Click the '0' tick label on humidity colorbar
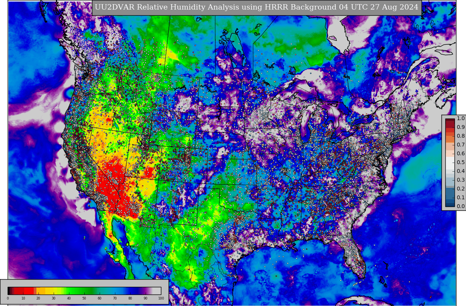This screenshot has width=466, height=306. pyautogui.click(x=8, y=298)
